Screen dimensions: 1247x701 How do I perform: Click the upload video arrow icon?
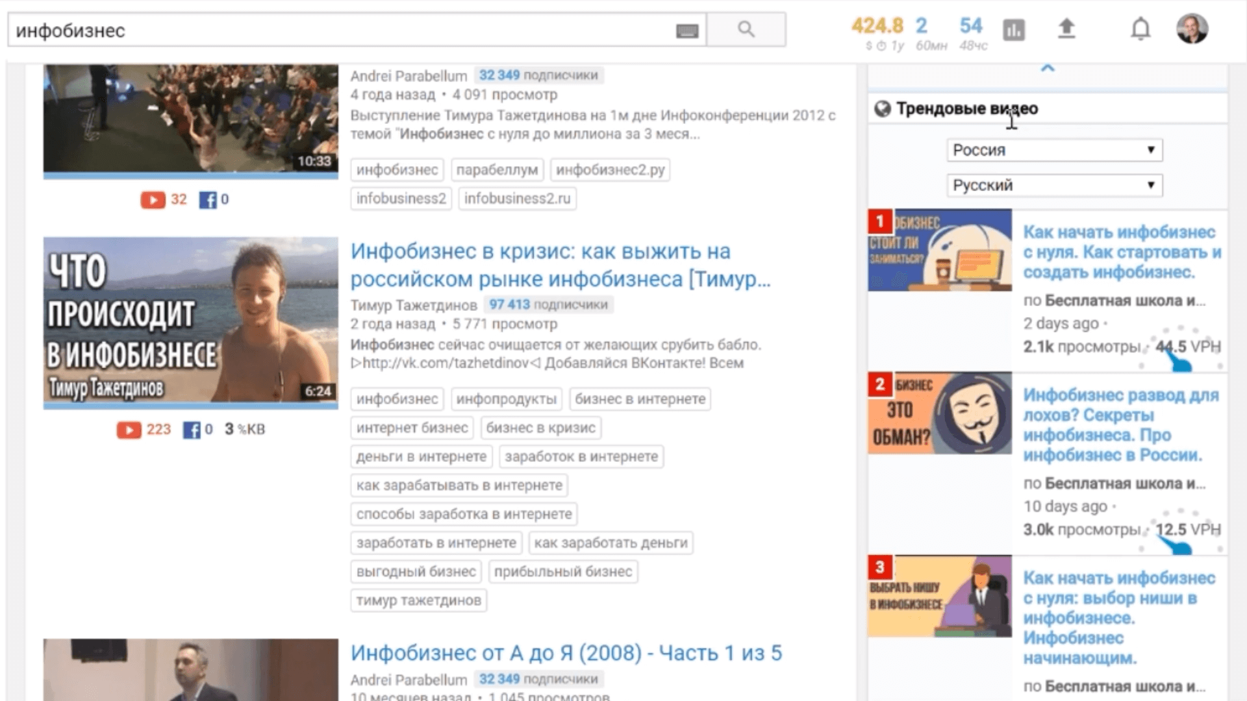(1066, 29)
